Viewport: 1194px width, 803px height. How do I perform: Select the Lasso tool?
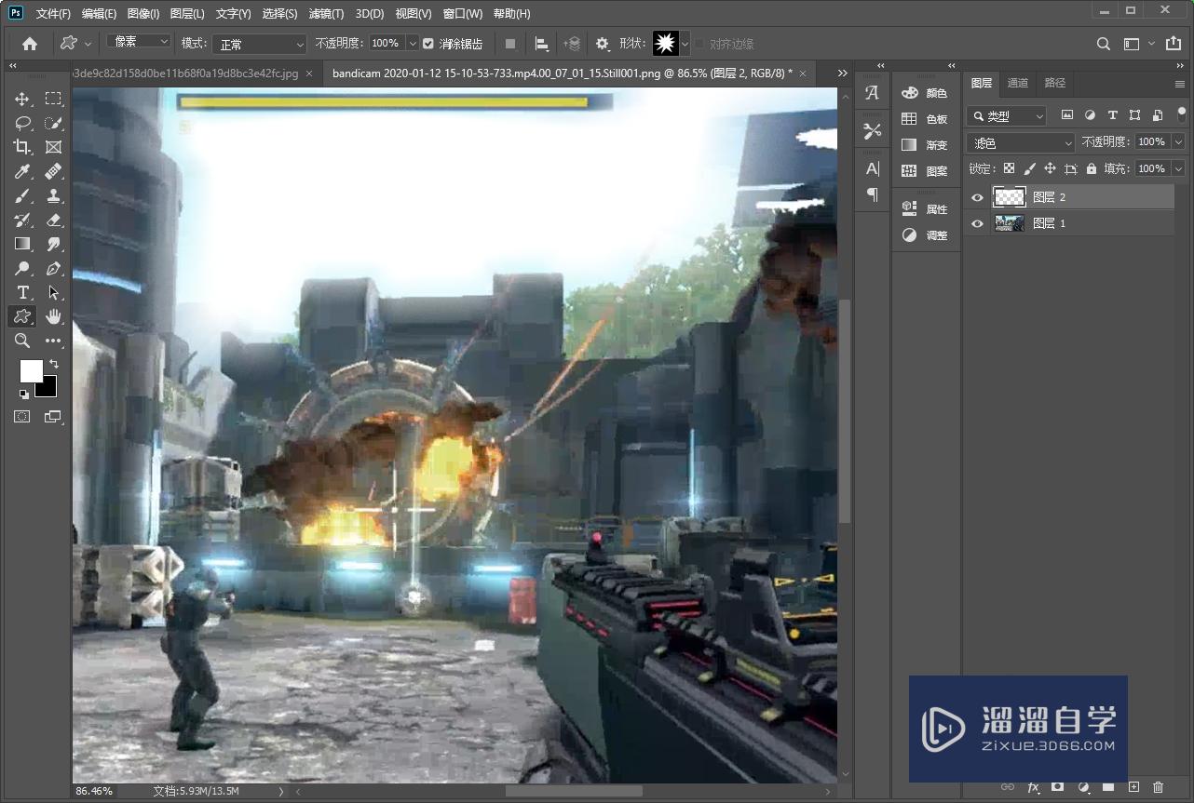click(22, 123)
